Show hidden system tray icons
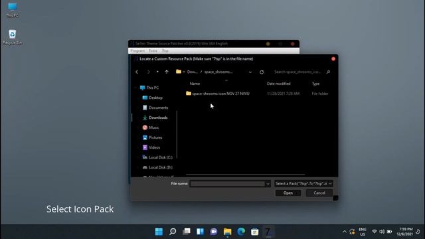 click(344, 232)
